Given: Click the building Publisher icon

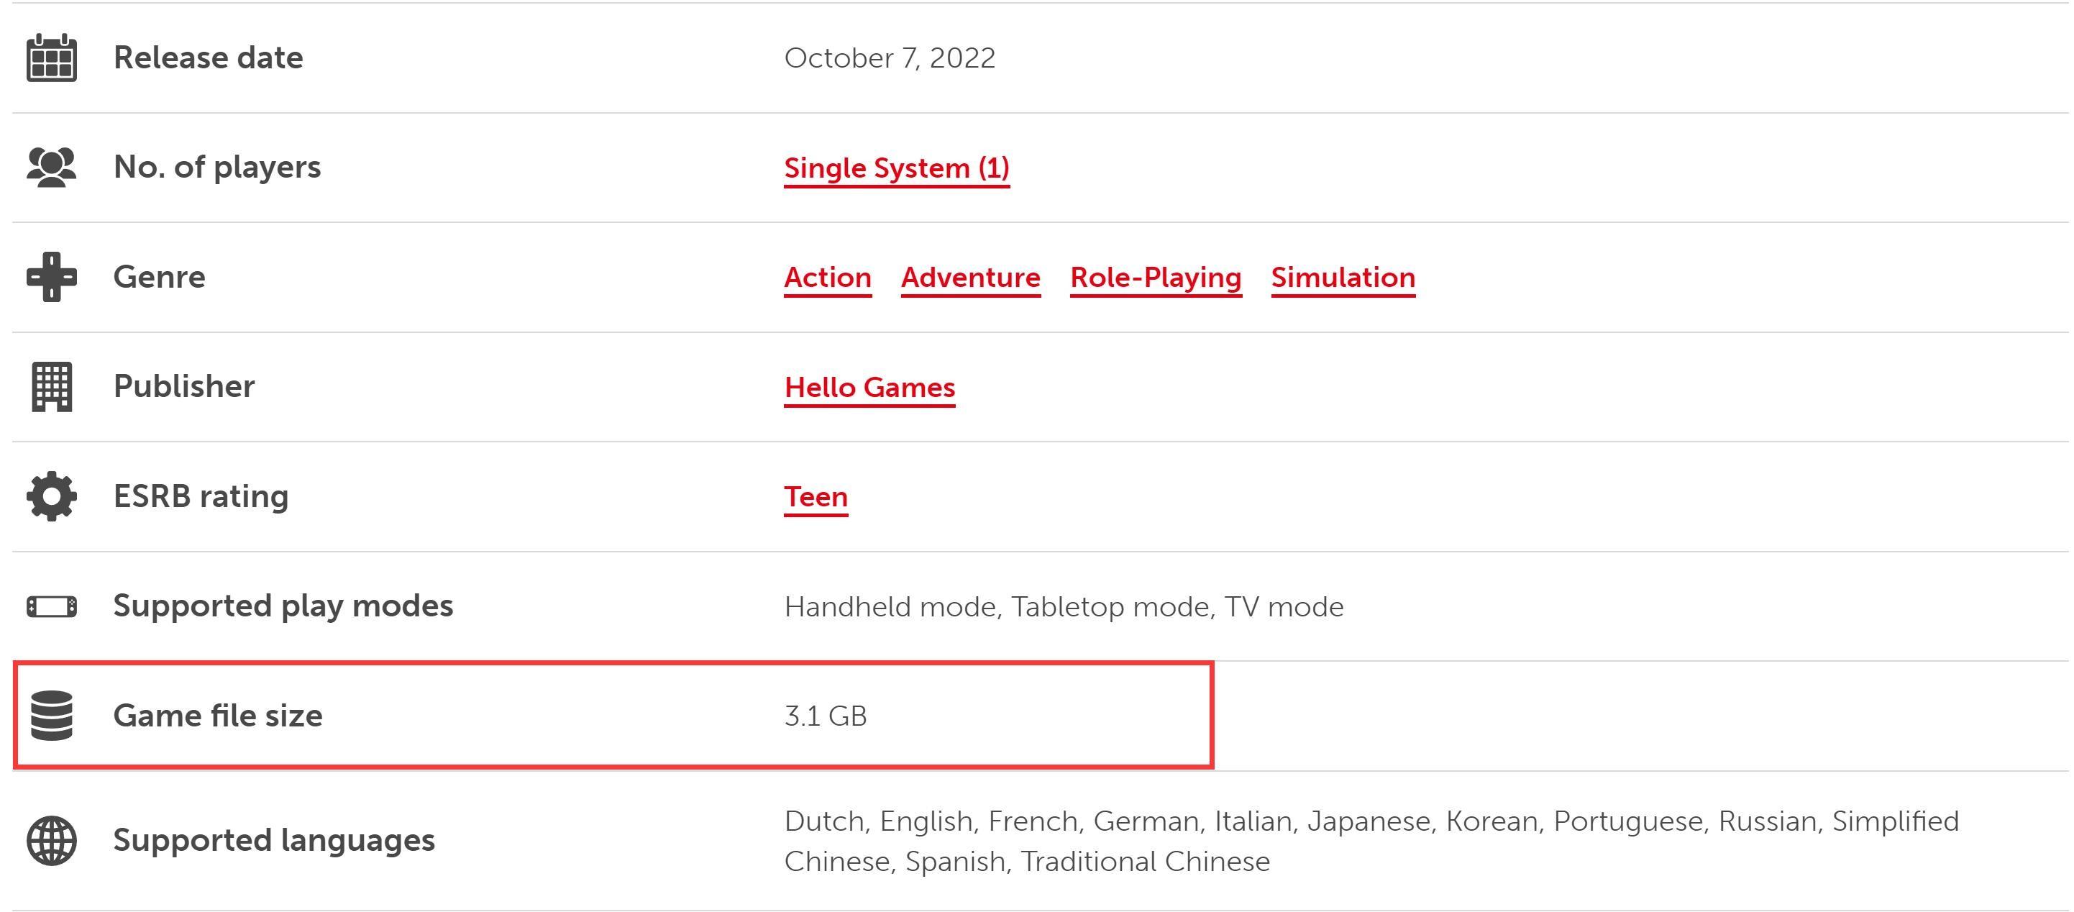Looking at the screenshot, I should 52,386.
